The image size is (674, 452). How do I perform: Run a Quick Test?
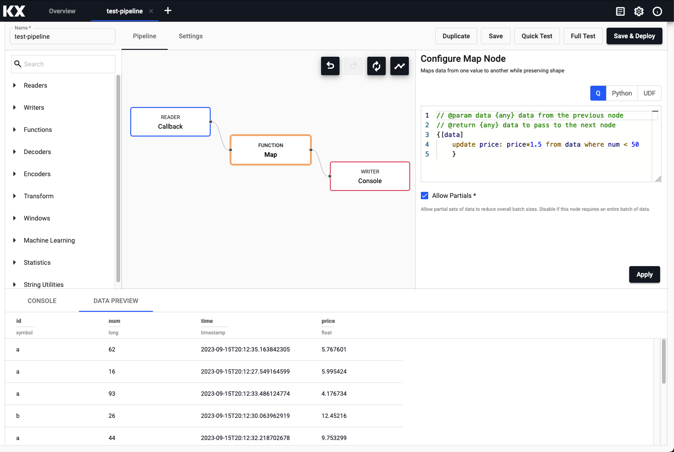[537, 36]
